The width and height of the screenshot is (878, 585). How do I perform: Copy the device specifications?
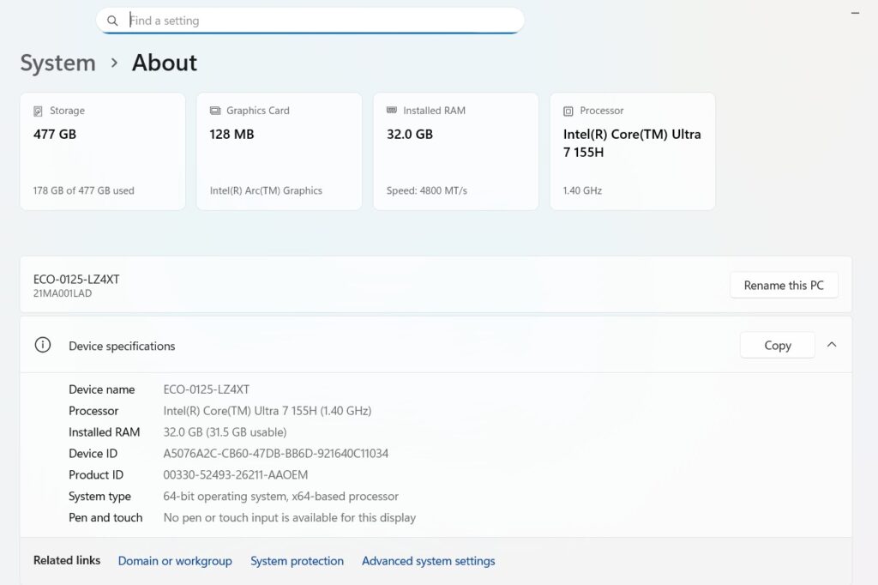[777, 345]
